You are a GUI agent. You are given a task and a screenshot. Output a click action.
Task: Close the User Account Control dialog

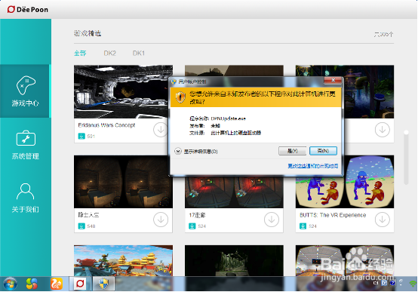point(333,80)
